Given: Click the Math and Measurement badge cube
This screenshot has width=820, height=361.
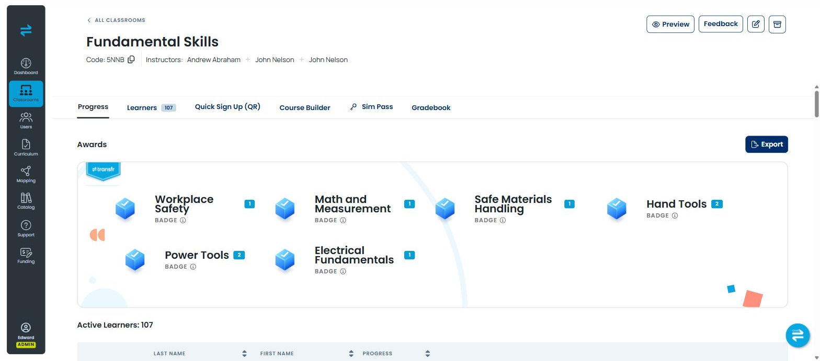Looking at the screenshot, I should point(285,209).
